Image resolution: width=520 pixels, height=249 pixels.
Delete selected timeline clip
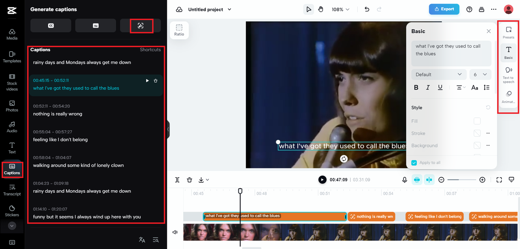pos(189,180)
